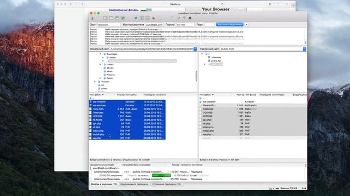Click the Хост input field
Image resolution: width=350 pixels, height=196 pixels.
click(x=109, y=24)
